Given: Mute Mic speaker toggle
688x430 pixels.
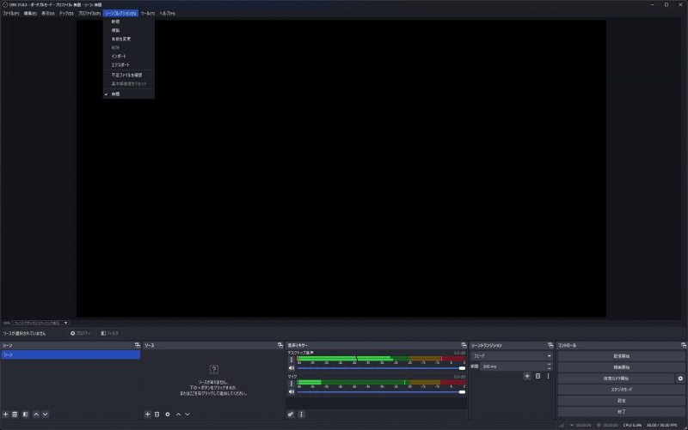Looking at the screenshot, I should coord(292,392).
